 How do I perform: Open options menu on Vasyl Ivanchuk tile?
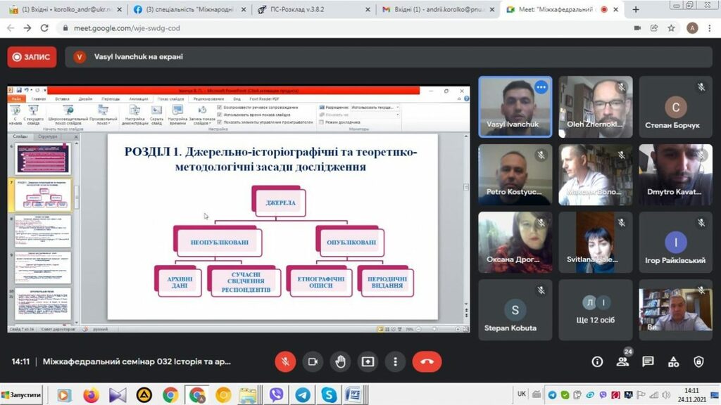tap(541, 87)
